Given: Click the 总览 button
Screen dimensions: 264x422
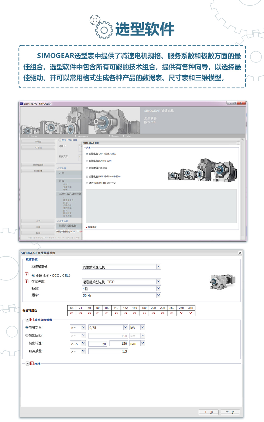Looking at the screenshot, I should pyautogui.click(x=38, y=221).
